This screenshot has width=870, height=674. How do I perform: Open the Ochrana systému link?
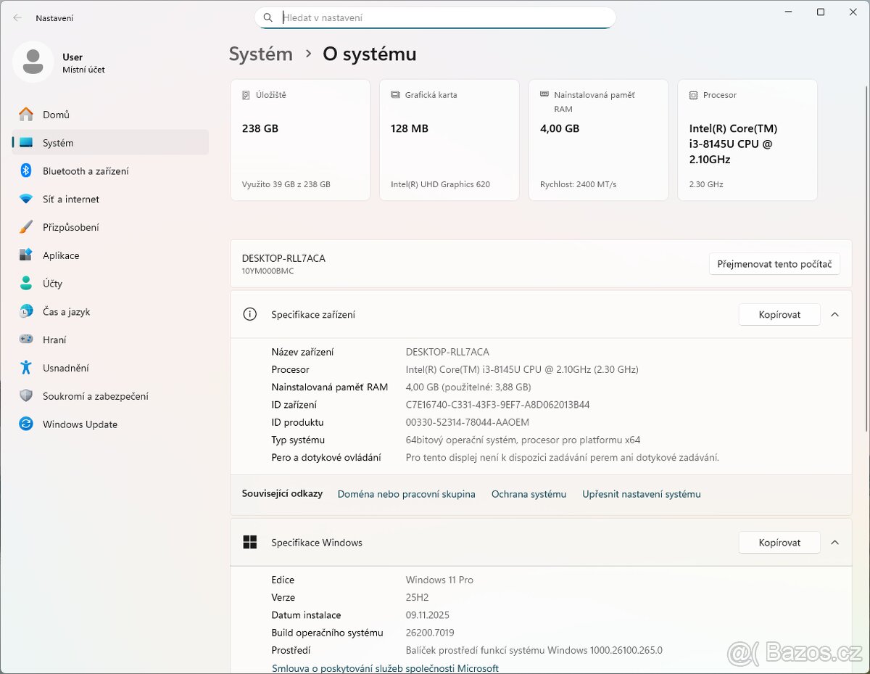coord(529,494)
